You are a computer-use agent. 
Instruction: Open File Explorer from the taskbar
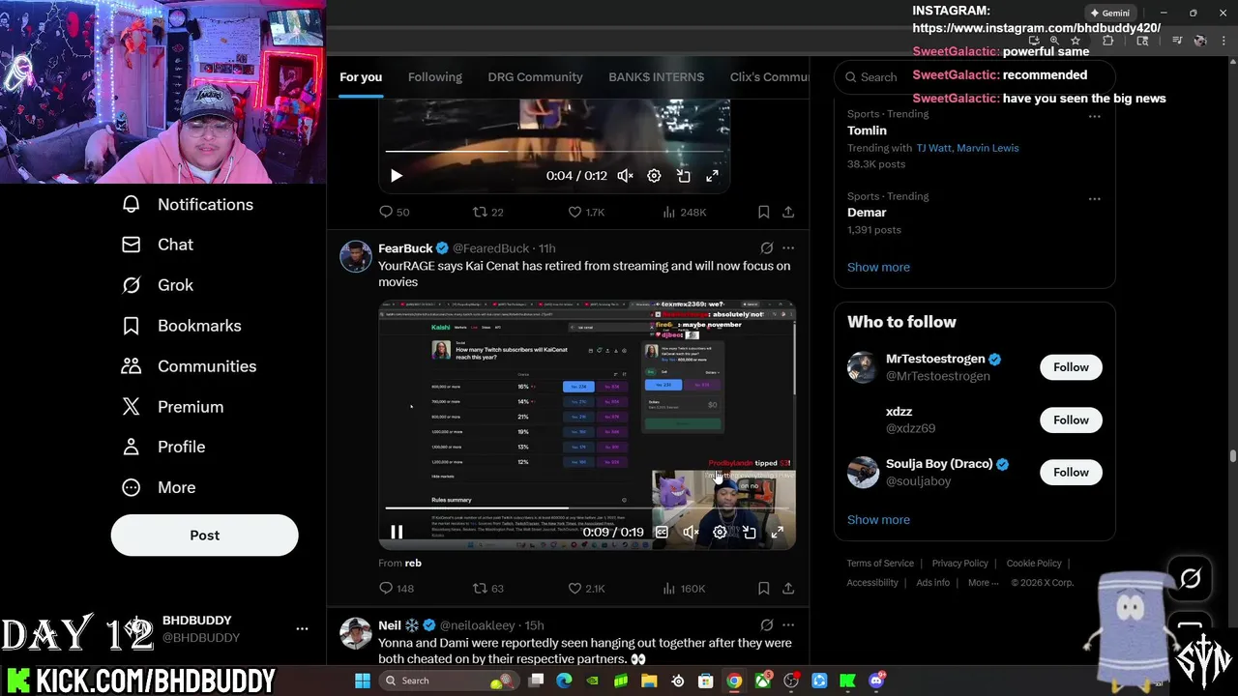point(649,681)
